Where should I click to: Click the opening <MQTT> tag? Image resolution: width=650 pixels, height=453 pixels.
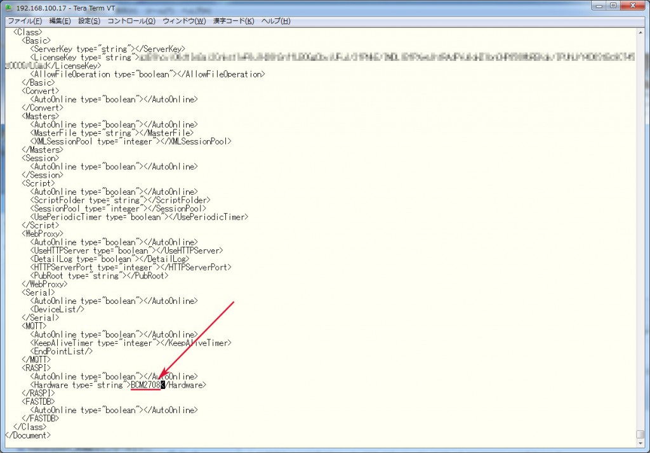click(x=34, y=326)
